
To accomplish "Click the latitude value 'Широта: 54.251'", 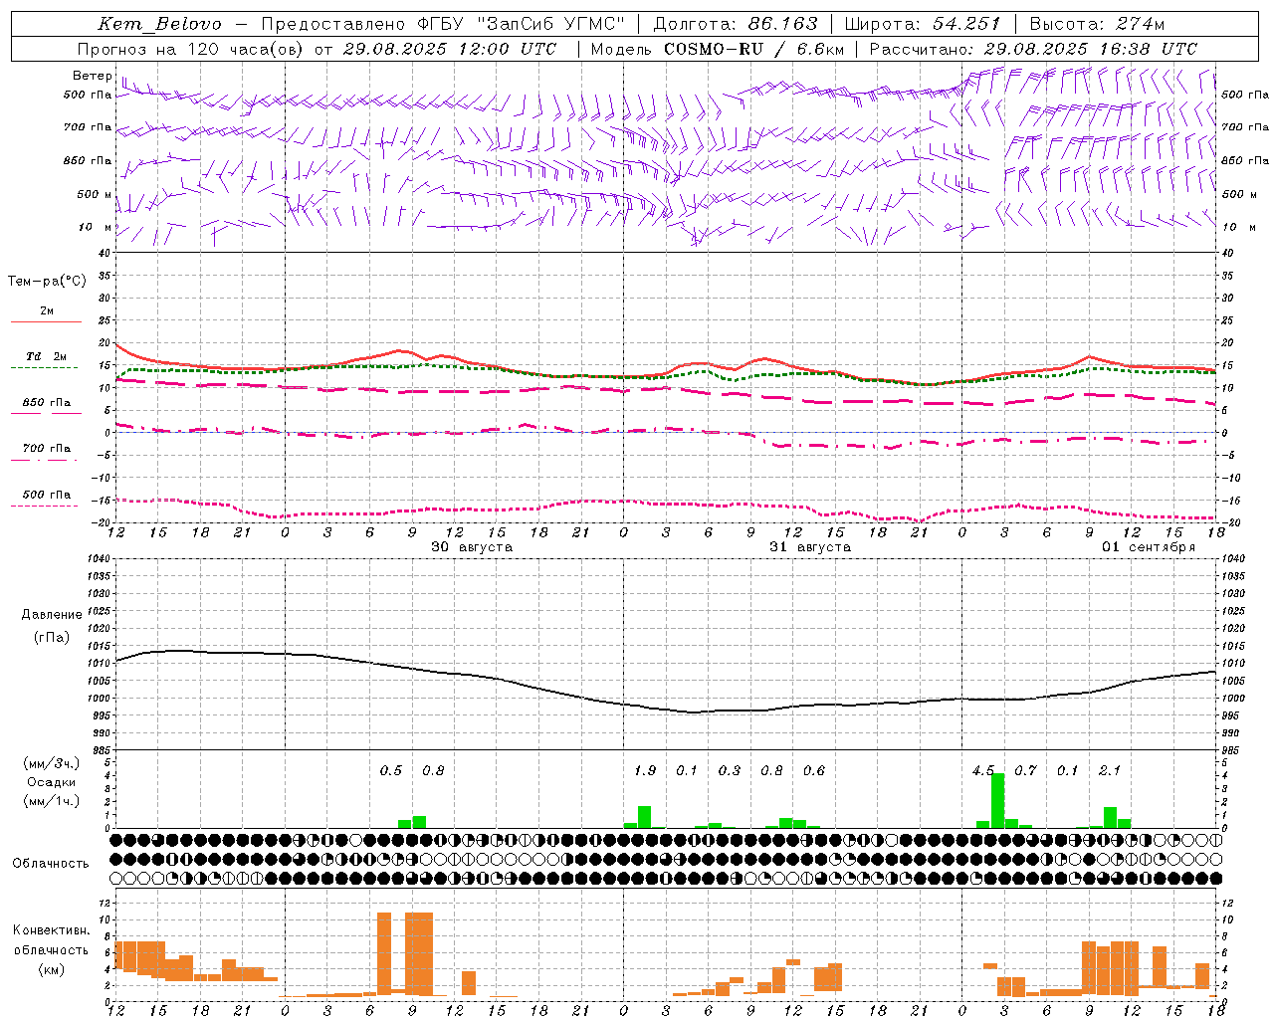I will coord(922,24).
